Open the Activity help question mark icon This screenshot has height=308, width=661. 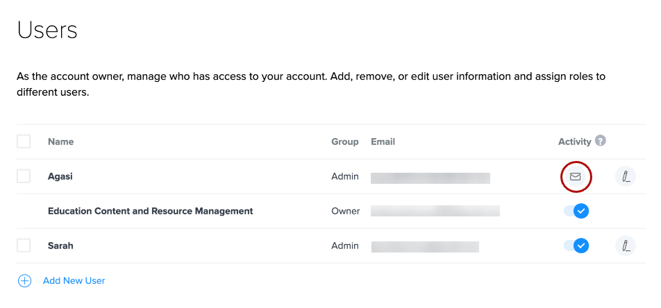[x=601, y=141]
